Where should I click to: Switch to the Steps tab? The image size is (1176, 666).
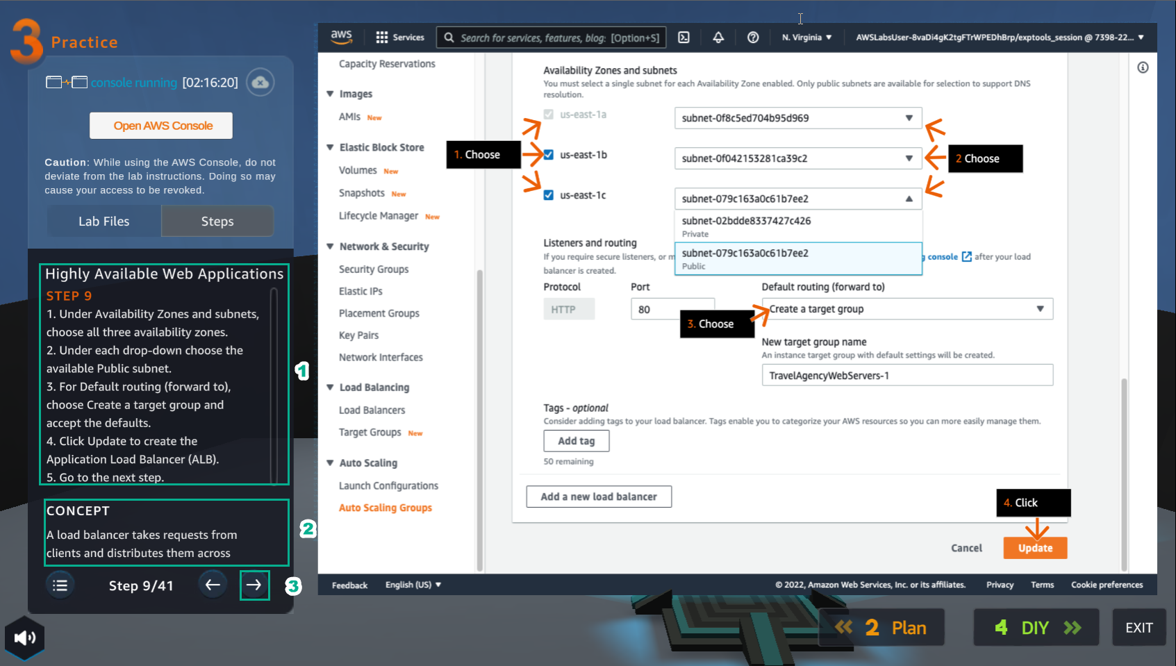point(217,221)
